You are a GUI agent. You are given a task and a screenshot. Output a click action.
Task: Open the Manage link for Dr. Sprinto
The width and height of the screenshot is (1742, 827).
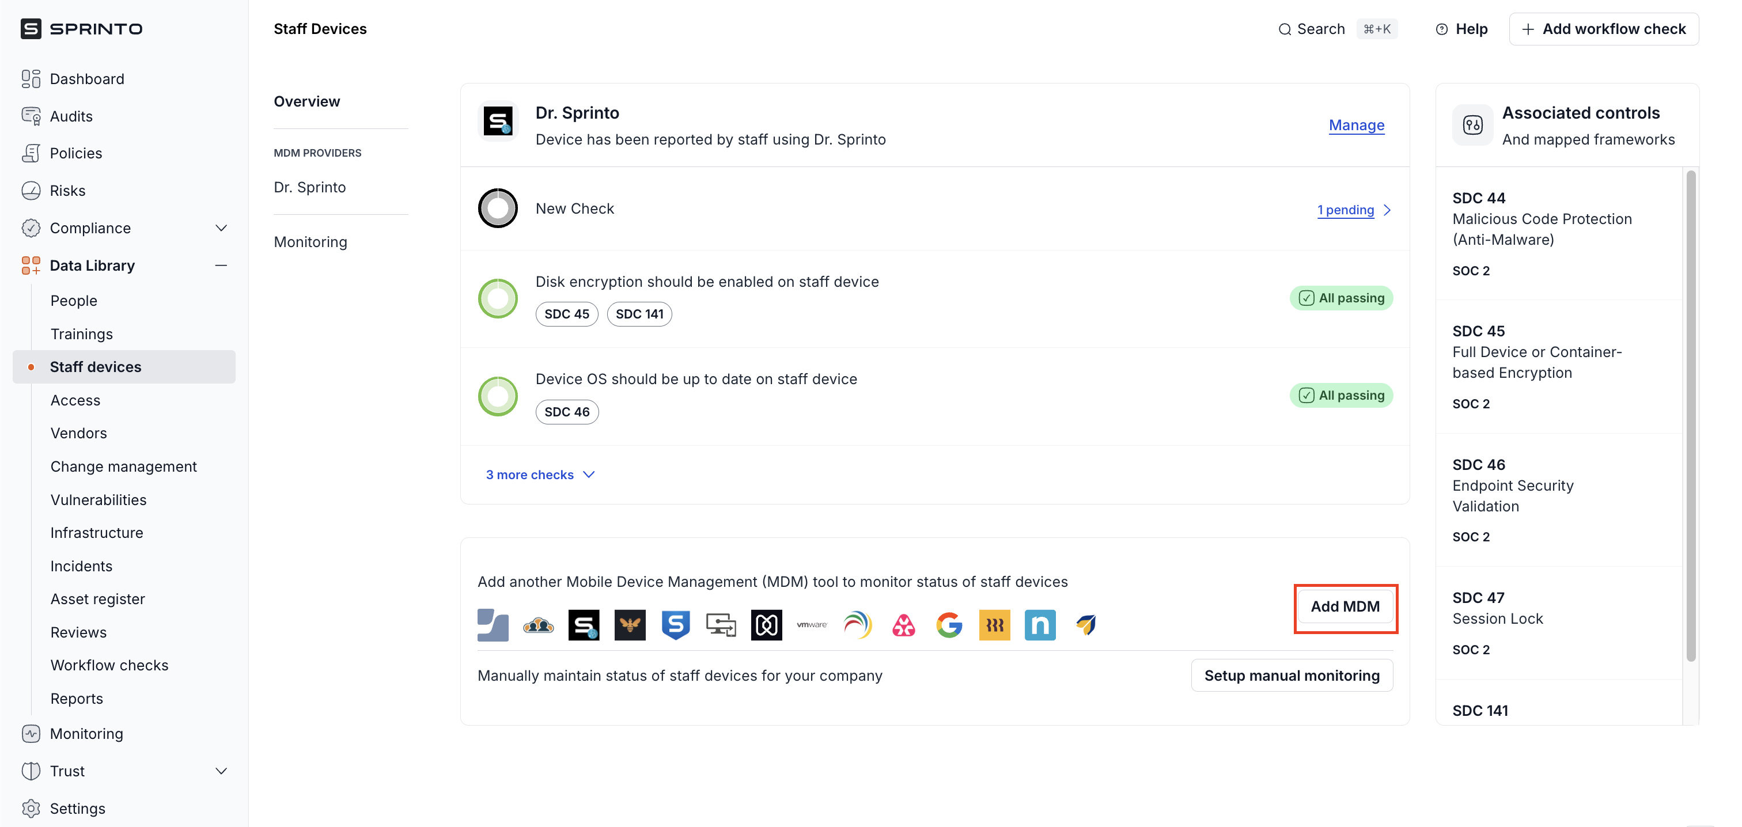click(1356, 125)
